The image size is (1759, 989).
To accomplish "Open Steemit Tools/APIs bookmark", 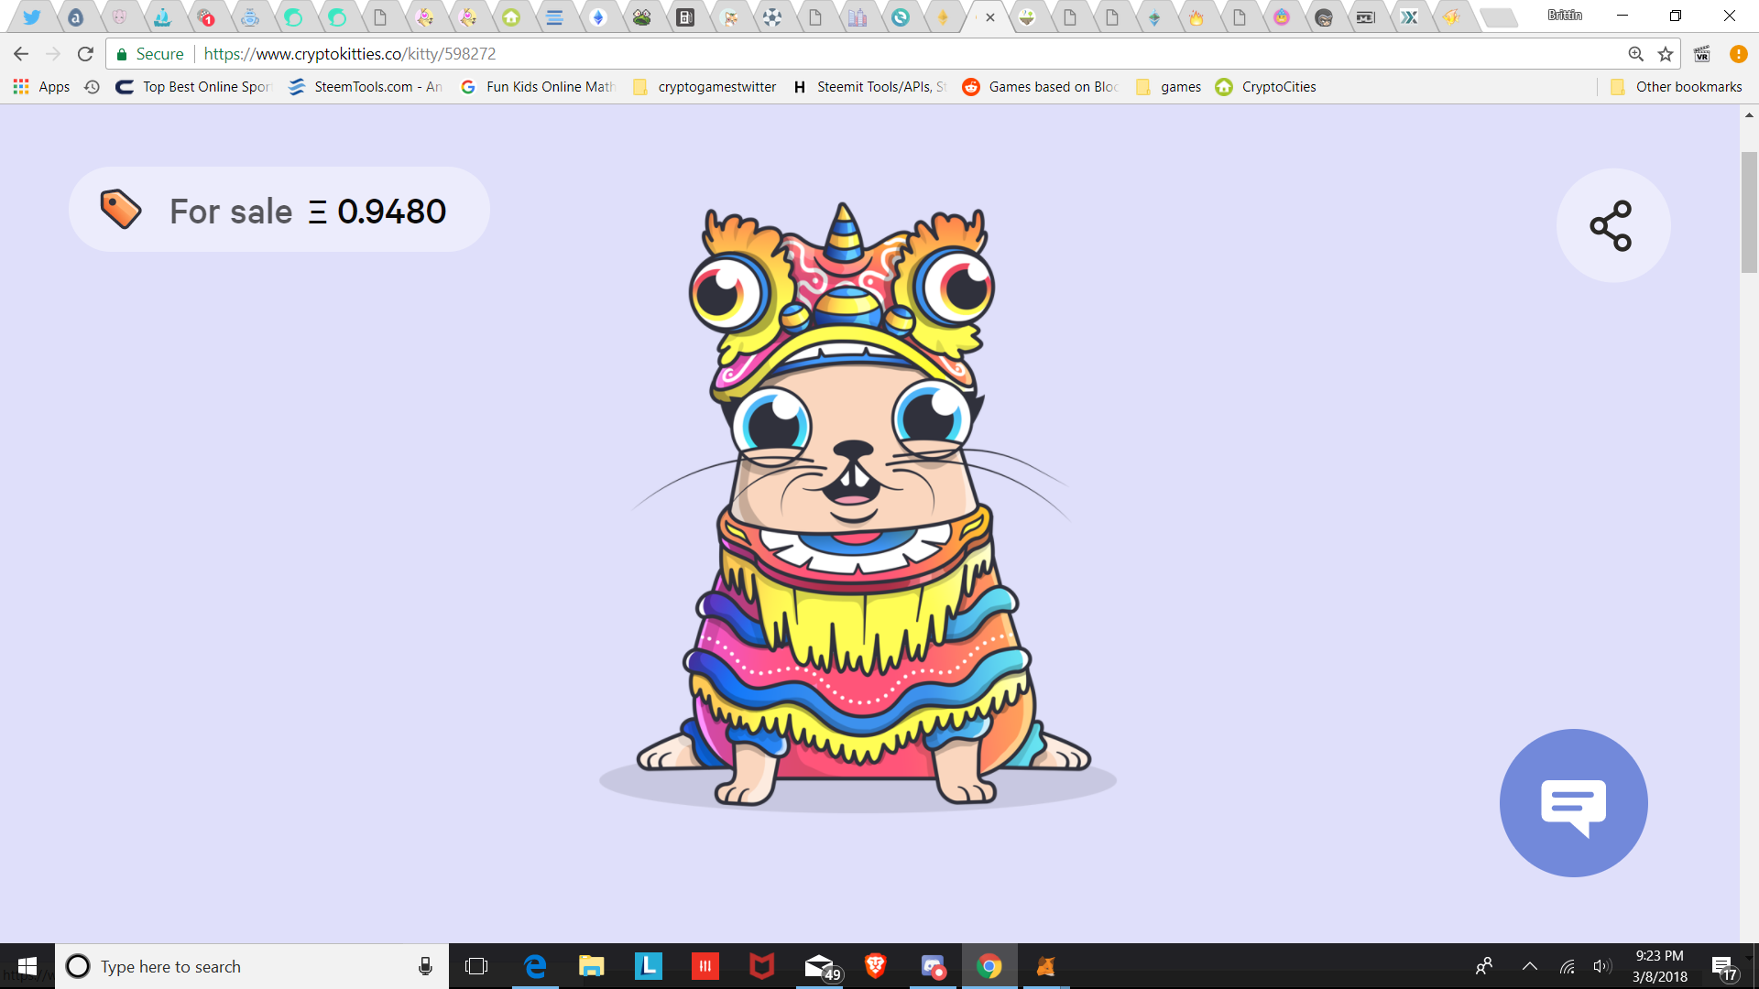I will point(869,87).
